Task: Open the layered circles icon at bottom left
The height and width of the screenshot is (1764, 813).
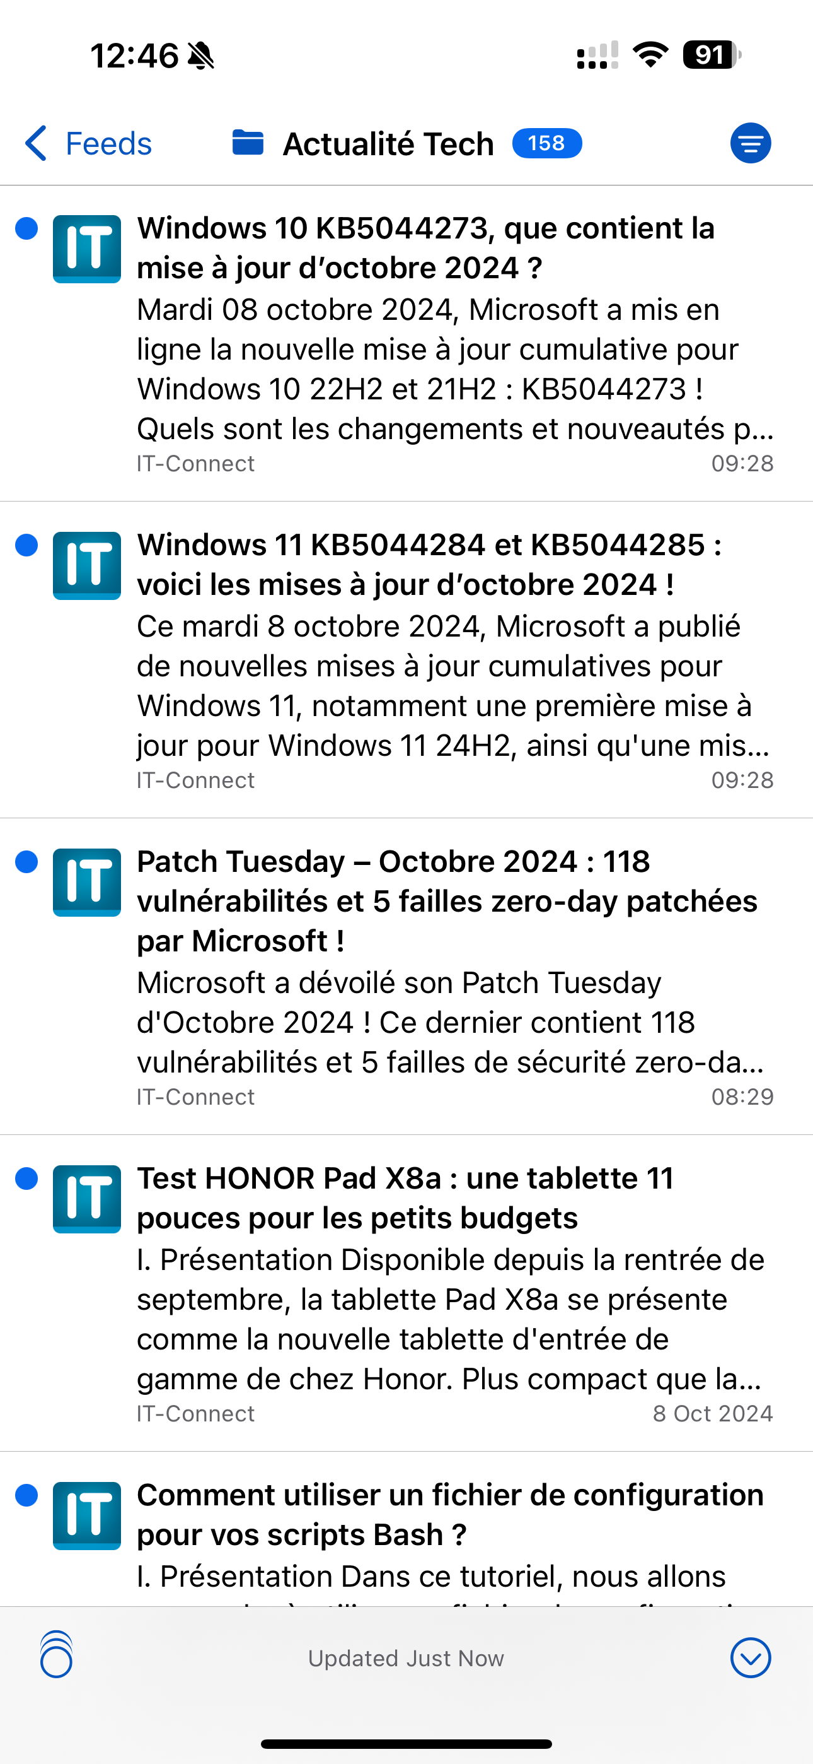Action: point(56,1658)
